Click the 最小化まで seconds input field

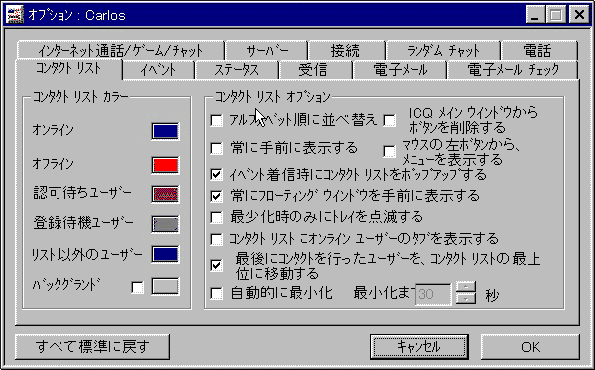point(433,294)
